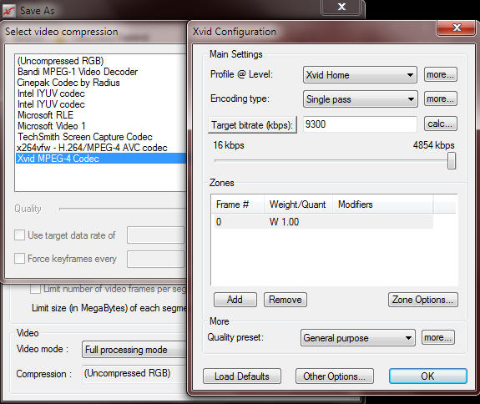Enable Use target data rate of checkbox

coord(19,235)
